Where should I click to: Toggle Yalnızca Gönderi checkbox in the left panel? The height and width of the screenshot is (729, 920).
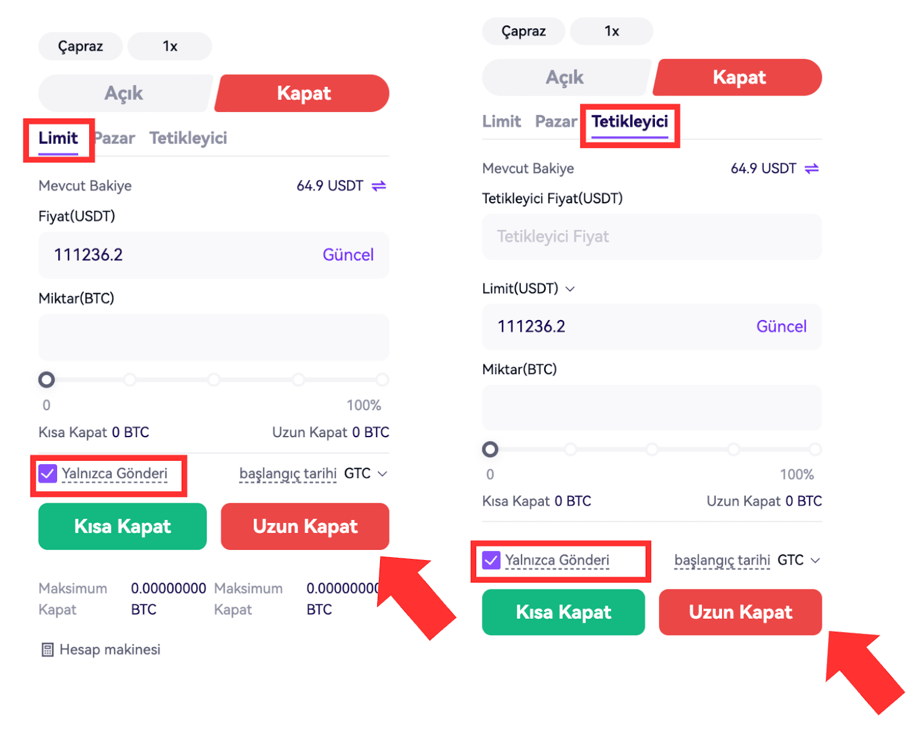48,474
